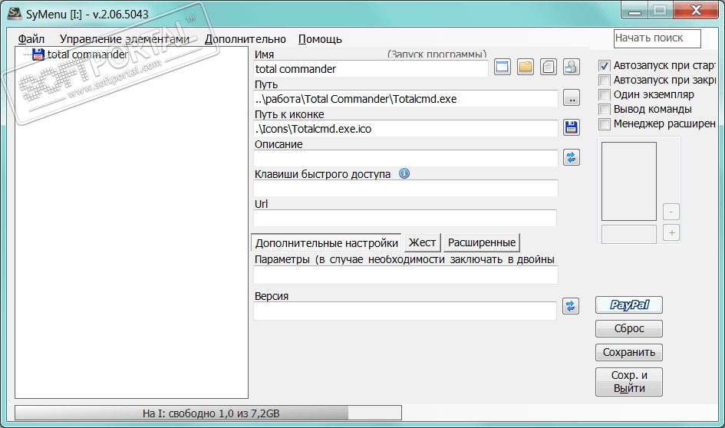
Task: Click small input field beside plus button
Action: 629,234
